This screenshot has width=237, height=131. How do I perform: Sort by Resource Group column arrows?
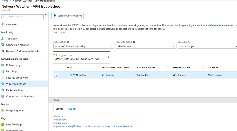[x=203, y=67]
